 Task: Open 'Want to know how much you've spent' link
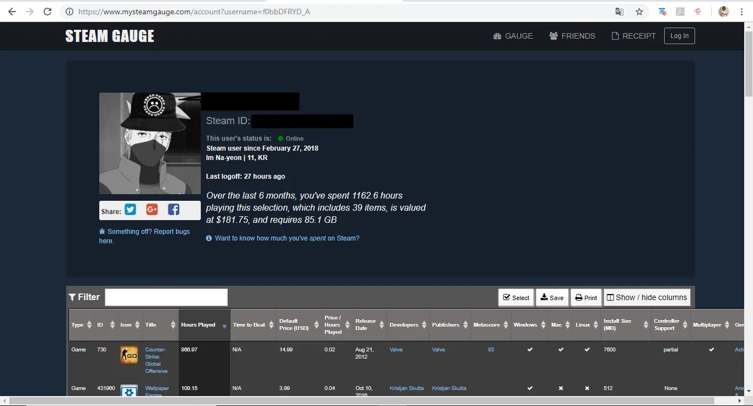287,238
